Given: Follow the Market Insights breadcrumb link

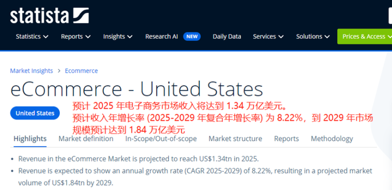Looking at the screenshot, I should 31,71.
